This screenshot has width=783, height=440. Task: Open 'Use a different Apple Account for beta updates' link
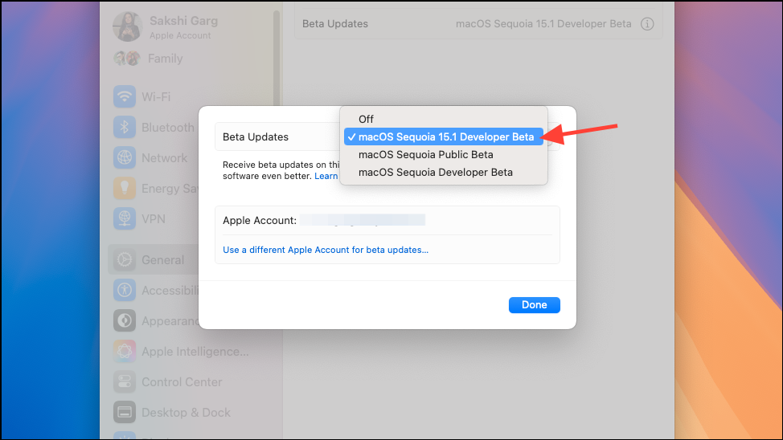click(326, 250)
